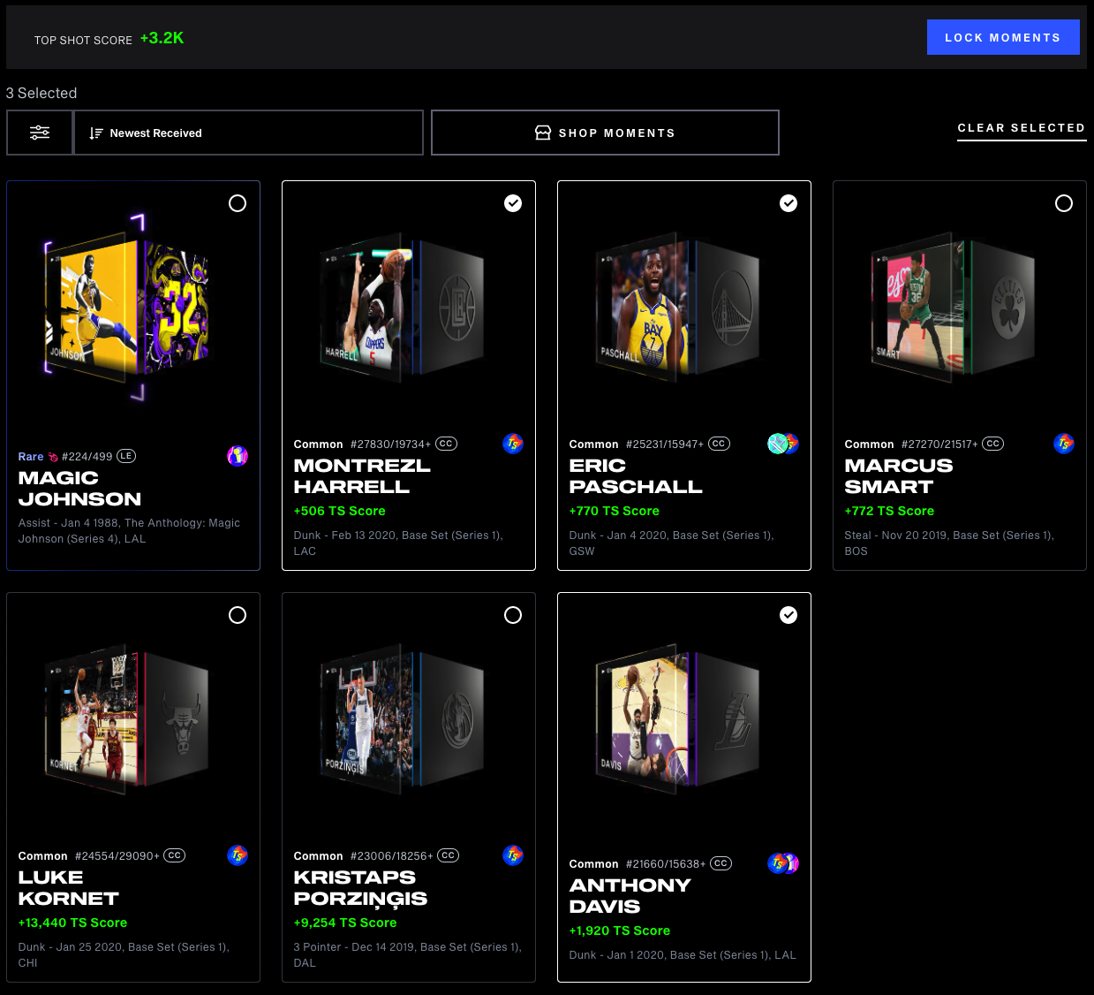Image resolution: width=1094 pixels, height=995 pixels.
Task: Click the TS badge icon on Anthony Davis card
Action: (777, 863)
